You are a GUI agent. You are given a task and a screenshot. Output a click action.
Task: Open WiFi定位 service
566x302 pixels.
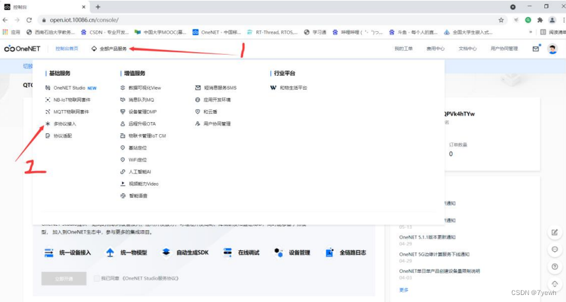(x=134, y=160)
